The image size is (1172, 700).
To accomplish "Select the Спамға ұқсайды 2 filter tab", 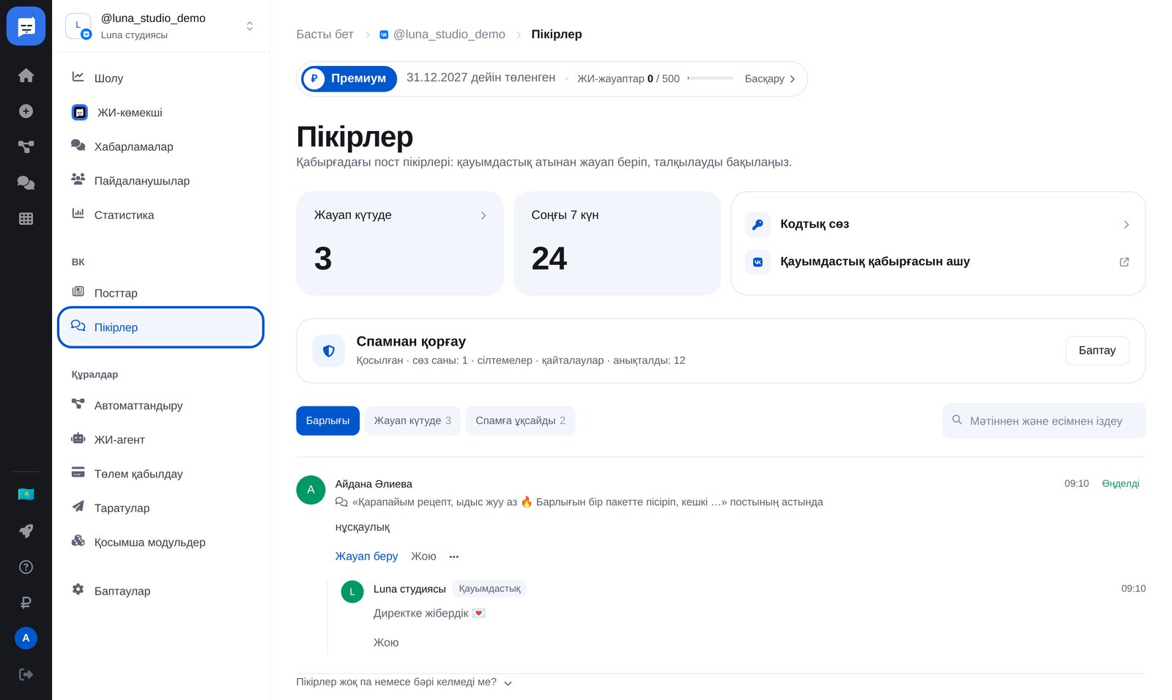I will (520, 420).
